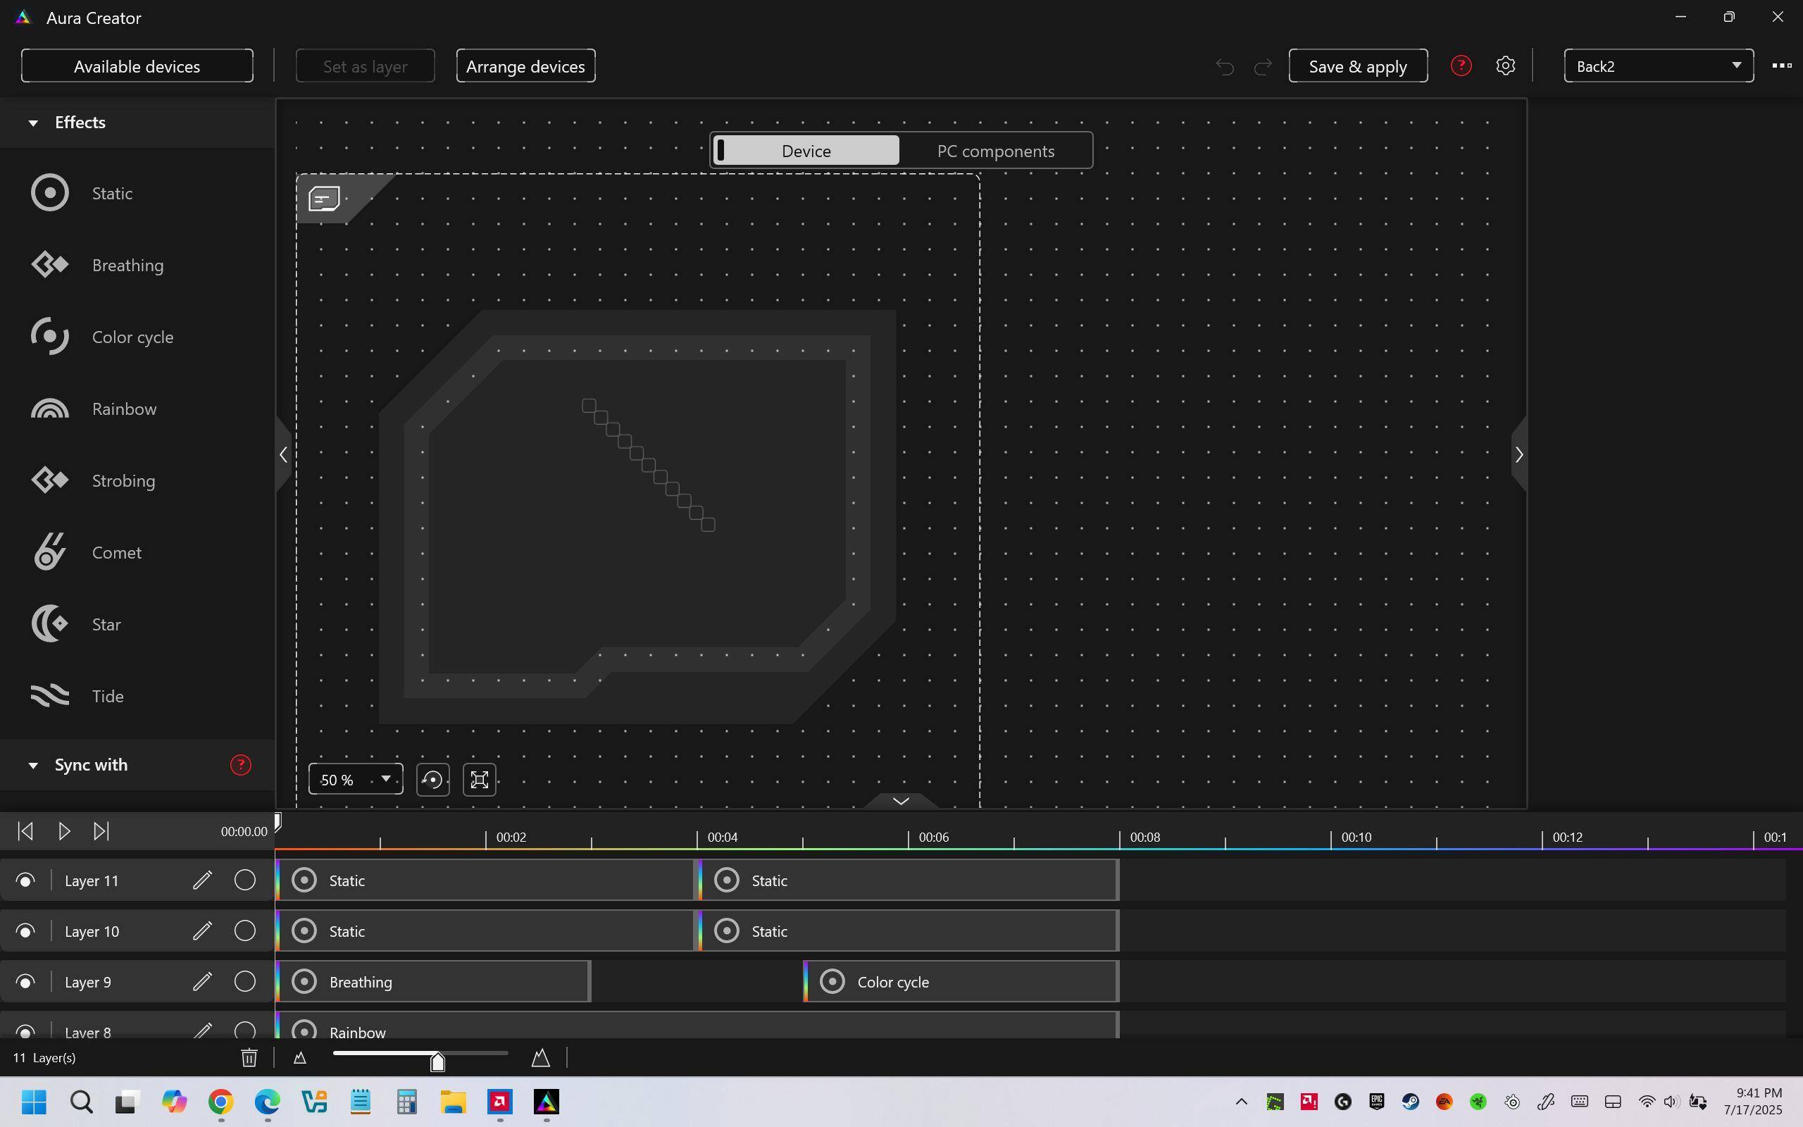Click the fit-to-screen canvas icon
Viewport: 1803px width, 1127px height.
479,780
